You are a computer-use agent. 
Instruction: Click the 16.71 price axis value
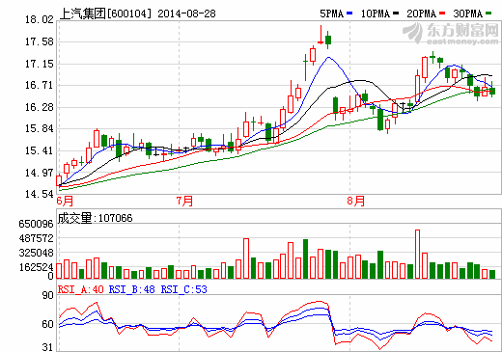[40, 85]
